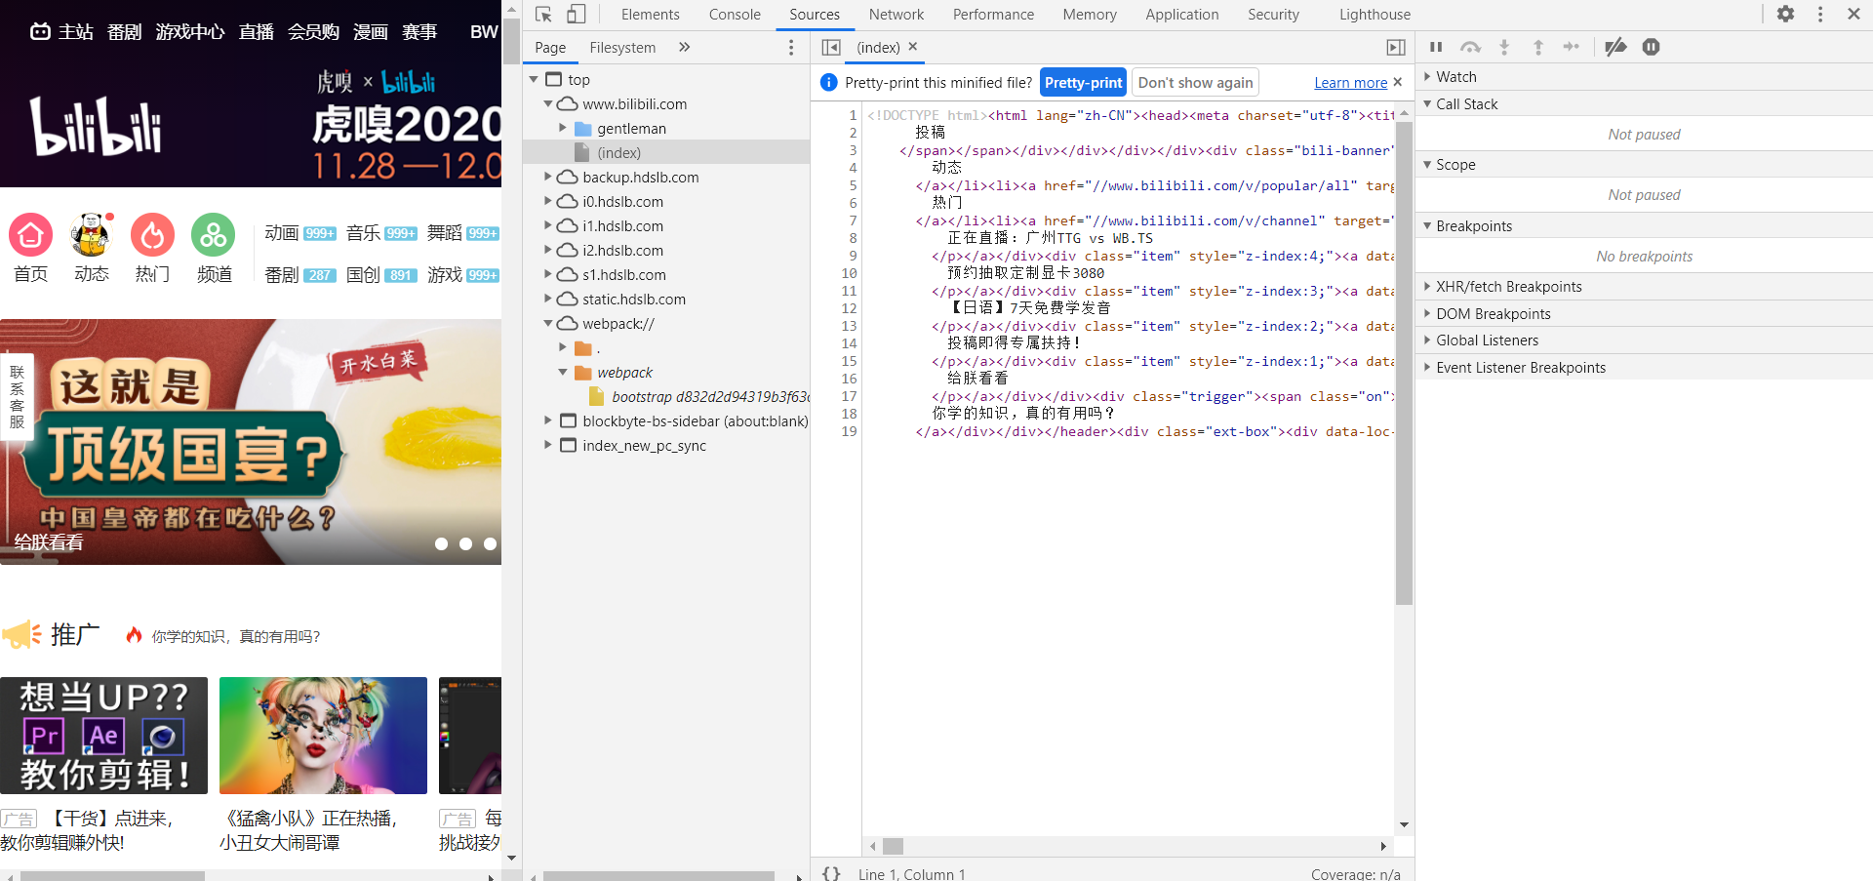1873x881 pixels.
Task: Expand static.hdslb.com domain node
Action: click(548, 300)
